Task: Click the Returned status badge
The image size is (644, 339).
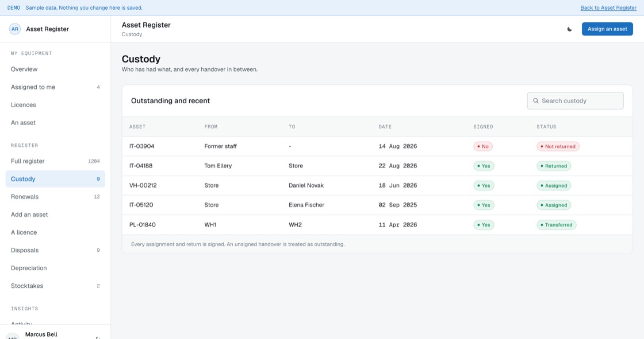Action: tap(554, 166)
